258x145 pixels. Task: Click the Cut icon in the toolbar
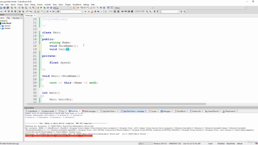19,8
